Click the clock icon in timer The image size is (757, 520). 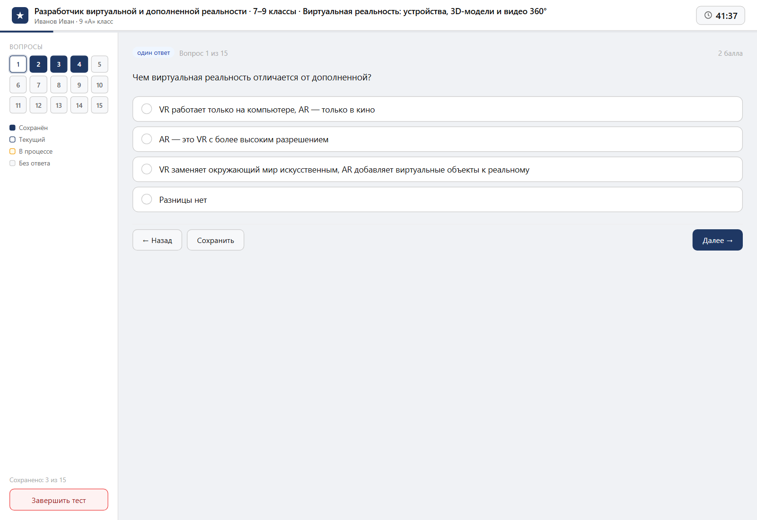708,15
